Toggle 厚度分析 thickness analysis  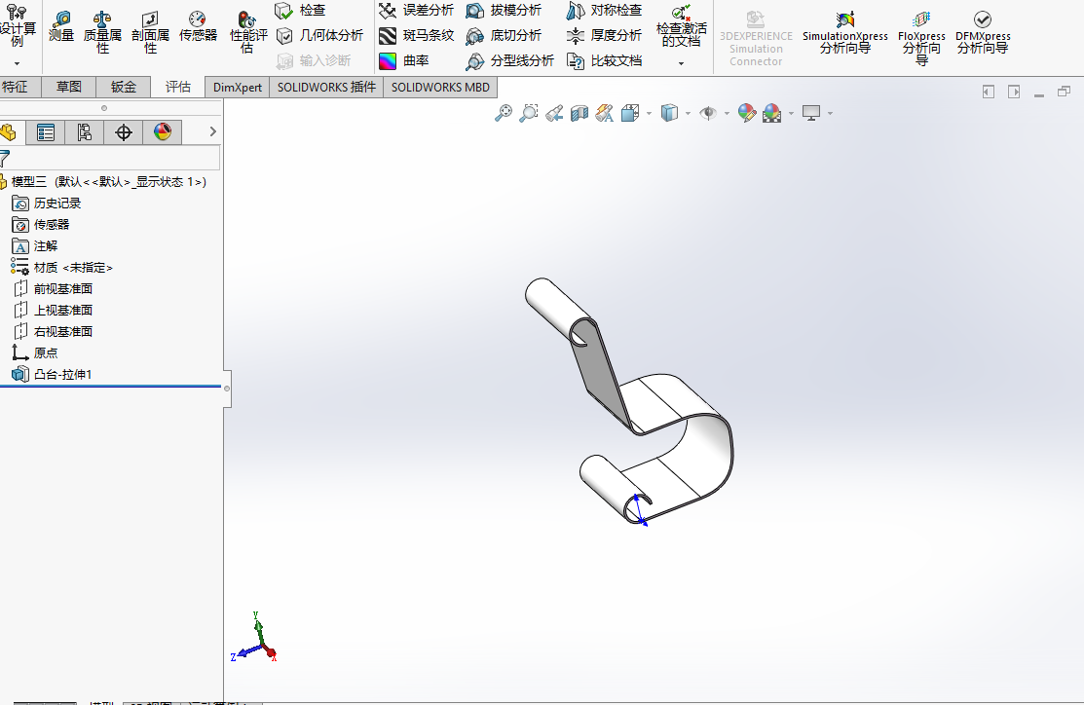(604, 36)
